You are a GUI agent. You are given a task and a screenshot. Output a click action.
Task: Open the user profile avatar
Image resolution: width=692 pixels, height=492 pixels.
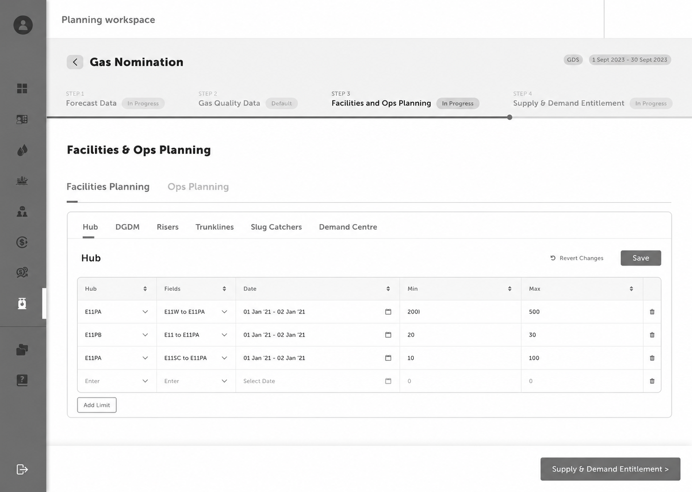(23, 25)
